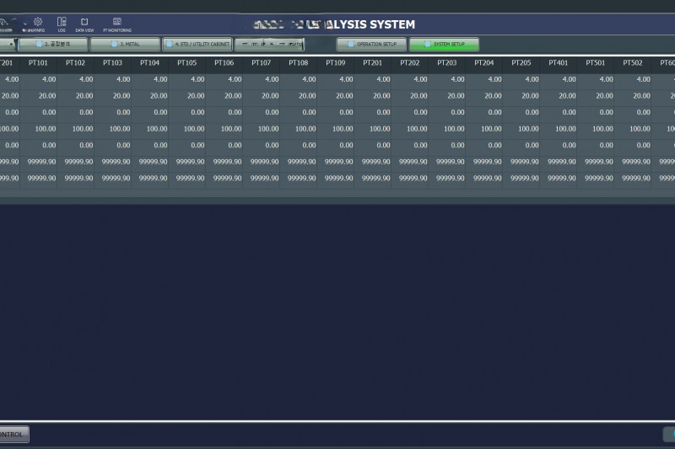Select the PT201 column header after PT109

pyautogui.click(x=373, y=62)
